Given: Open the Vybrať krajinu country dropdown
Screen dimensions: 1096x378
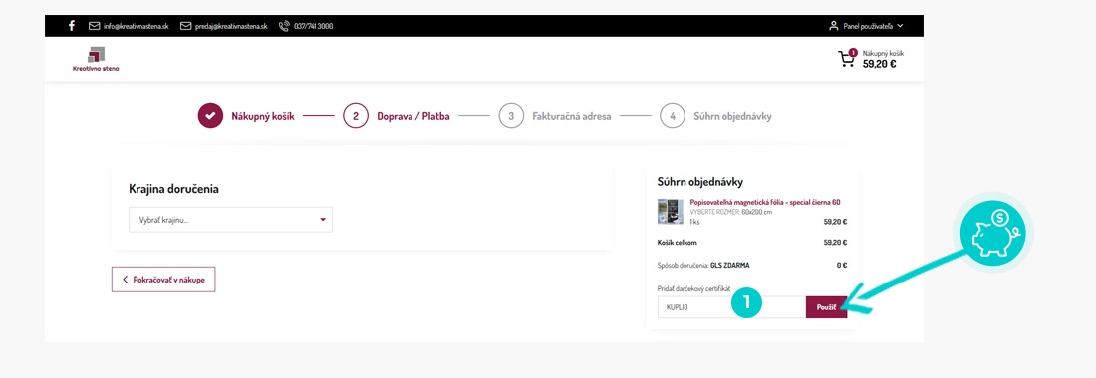Looking at the screenshot, I should coord(231,220).
